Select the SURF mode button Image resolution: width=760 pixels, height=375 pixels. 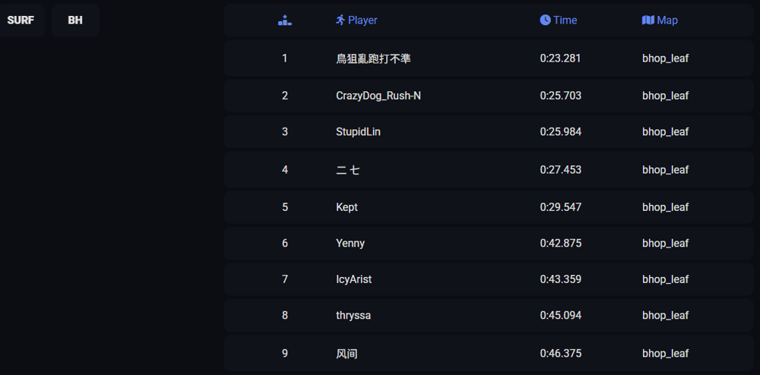click(21, 20)
